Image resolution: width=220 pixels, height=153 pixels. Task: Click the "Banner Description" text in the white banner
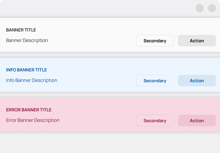pos(27,40)
